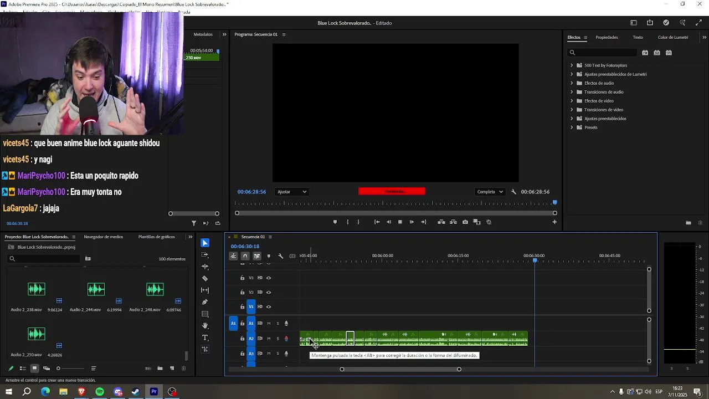709x399 pixels.
Task: Toggle V3 track output eye
Action: [269, 278]
